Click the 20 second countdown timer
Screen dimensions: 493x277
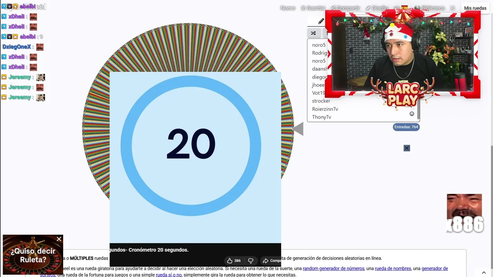(x=191, y=145)
